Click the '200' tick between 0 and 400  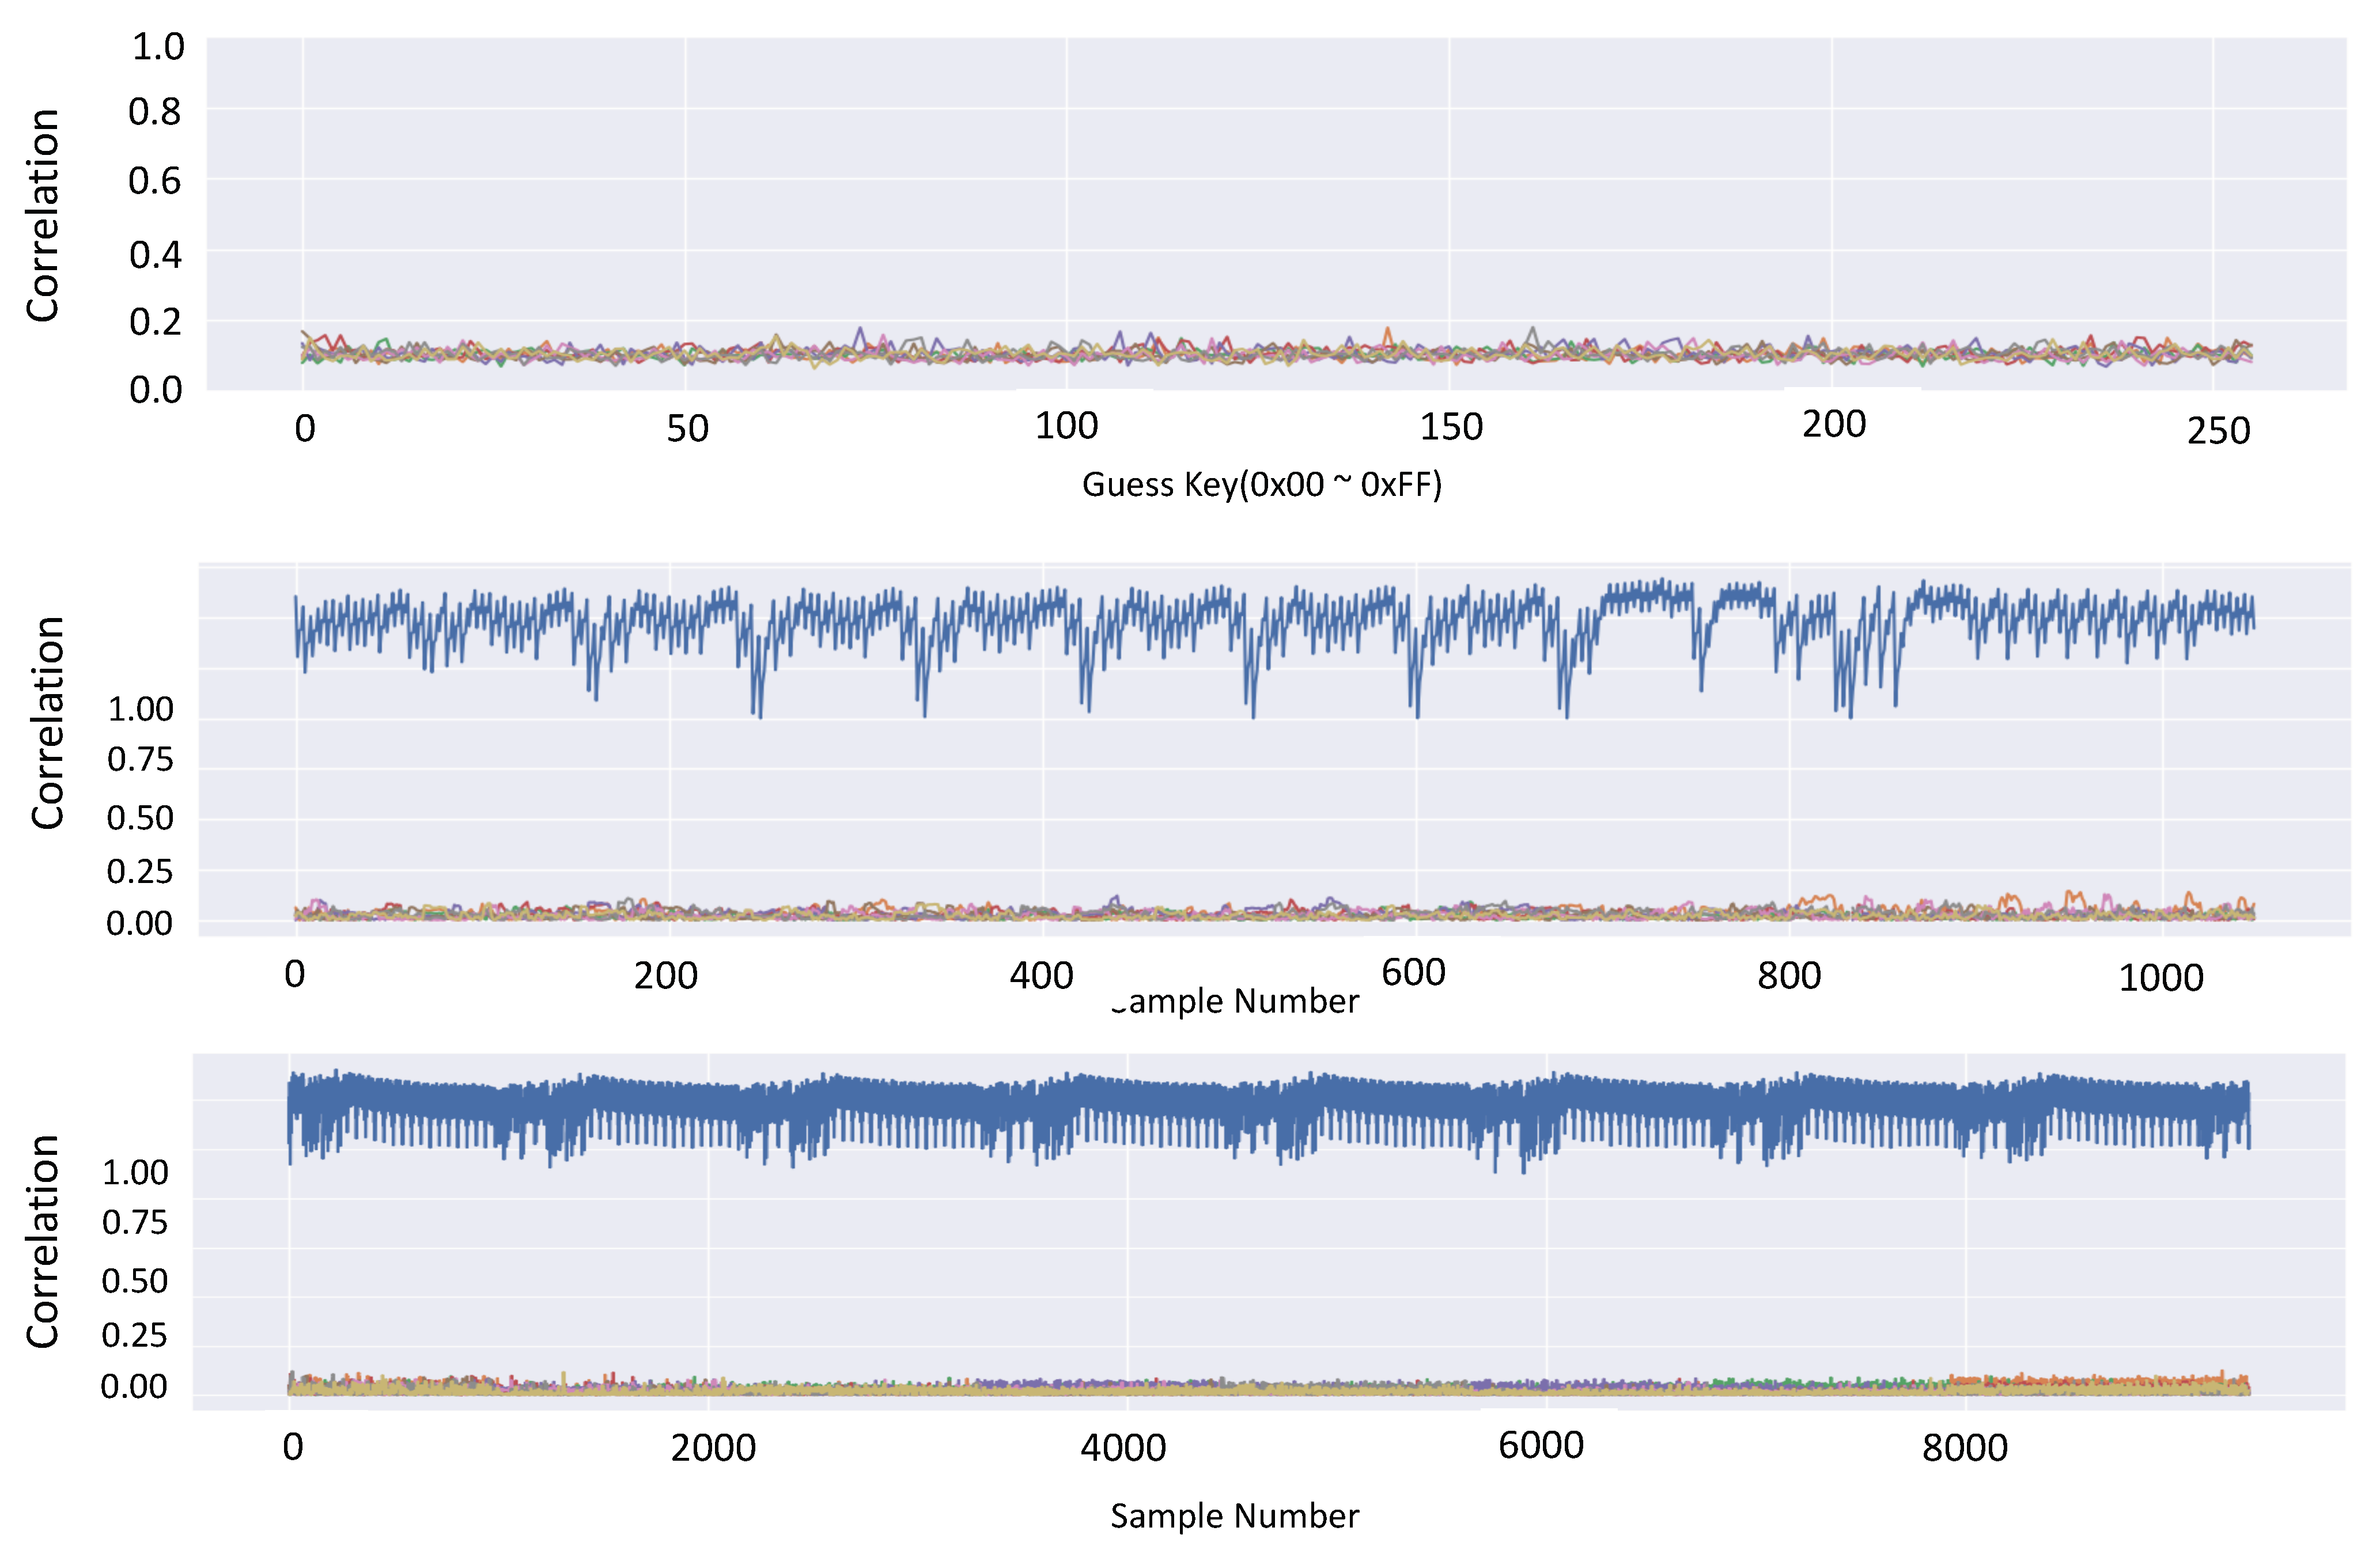pos(666,976)
